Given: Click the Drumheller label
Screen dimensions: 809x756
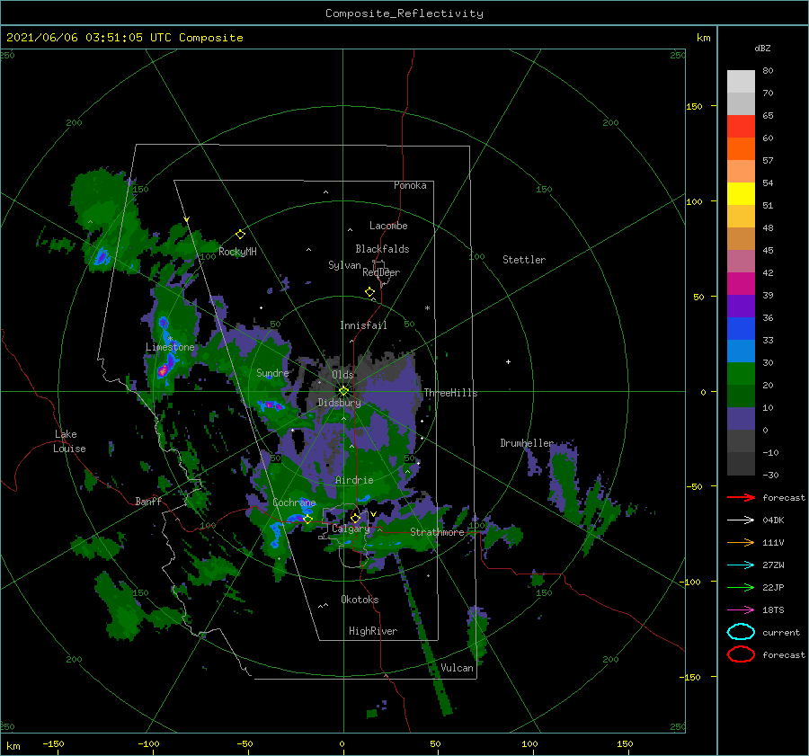Looking at the screenshot, I should tap(527, 443).
